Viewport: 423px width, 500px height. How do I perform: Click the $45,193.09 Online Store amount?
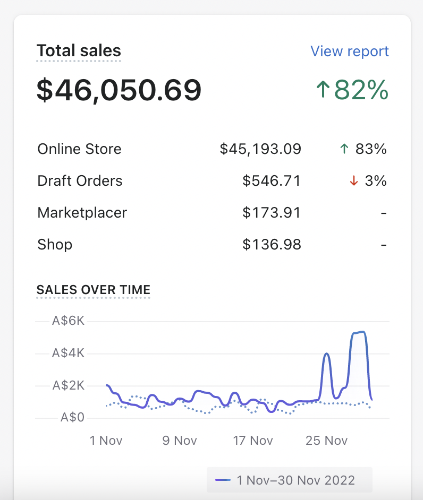click(260, 150)
